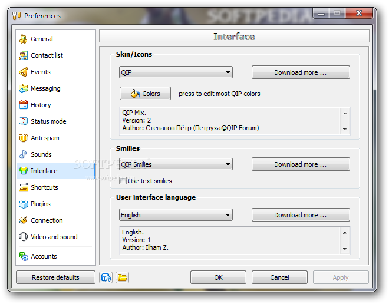389x304 pixels.
Task: Click the skin author line with Cyrillic name
Action: (x=190, y=128)
